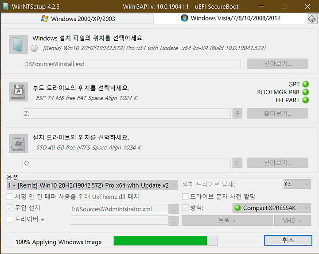Click the 취소 cancel button
This screenshot has height=254, width=319.
point(288,240)
